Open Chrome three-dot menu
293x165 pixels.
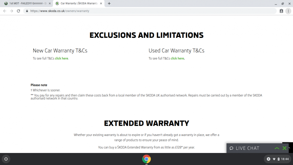[288, 11]
